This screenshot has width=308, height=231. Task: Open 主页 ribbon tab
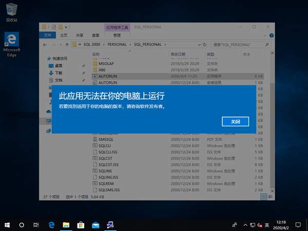click(x=64, y=35)
